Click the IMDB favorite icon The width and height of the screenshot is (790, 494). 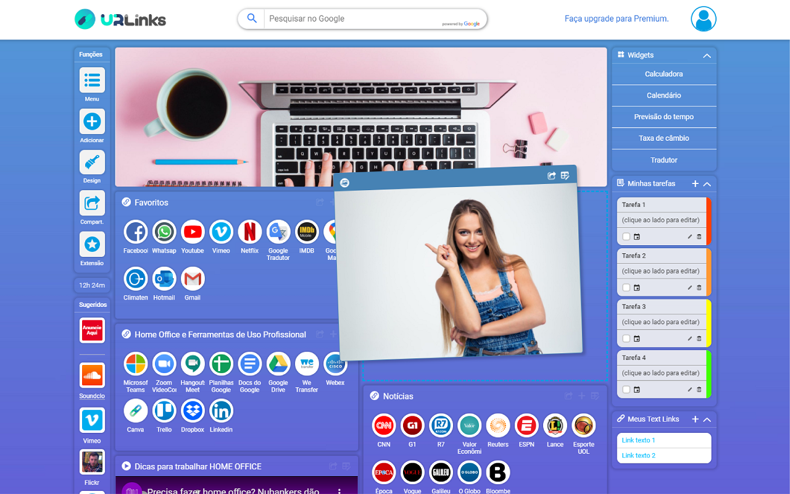(x=307, y=232)
